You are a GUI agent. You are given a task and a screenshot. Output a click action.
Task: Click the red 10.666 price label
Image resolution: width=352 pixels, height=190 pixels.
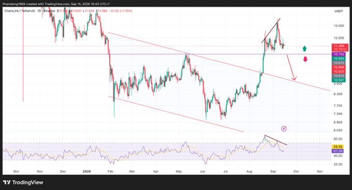click(x=339, y=67)
